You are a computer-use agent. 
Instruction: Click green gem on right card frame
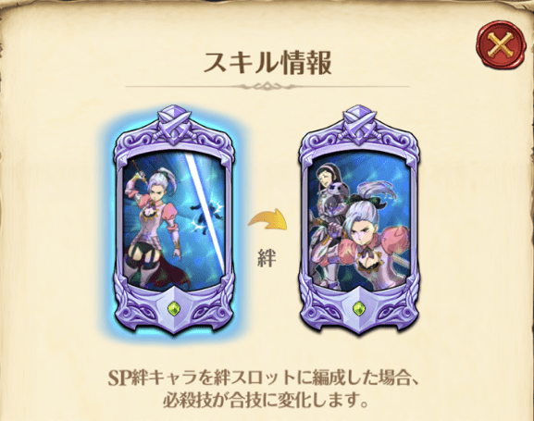pyautogui.click(x=358, y=309)
